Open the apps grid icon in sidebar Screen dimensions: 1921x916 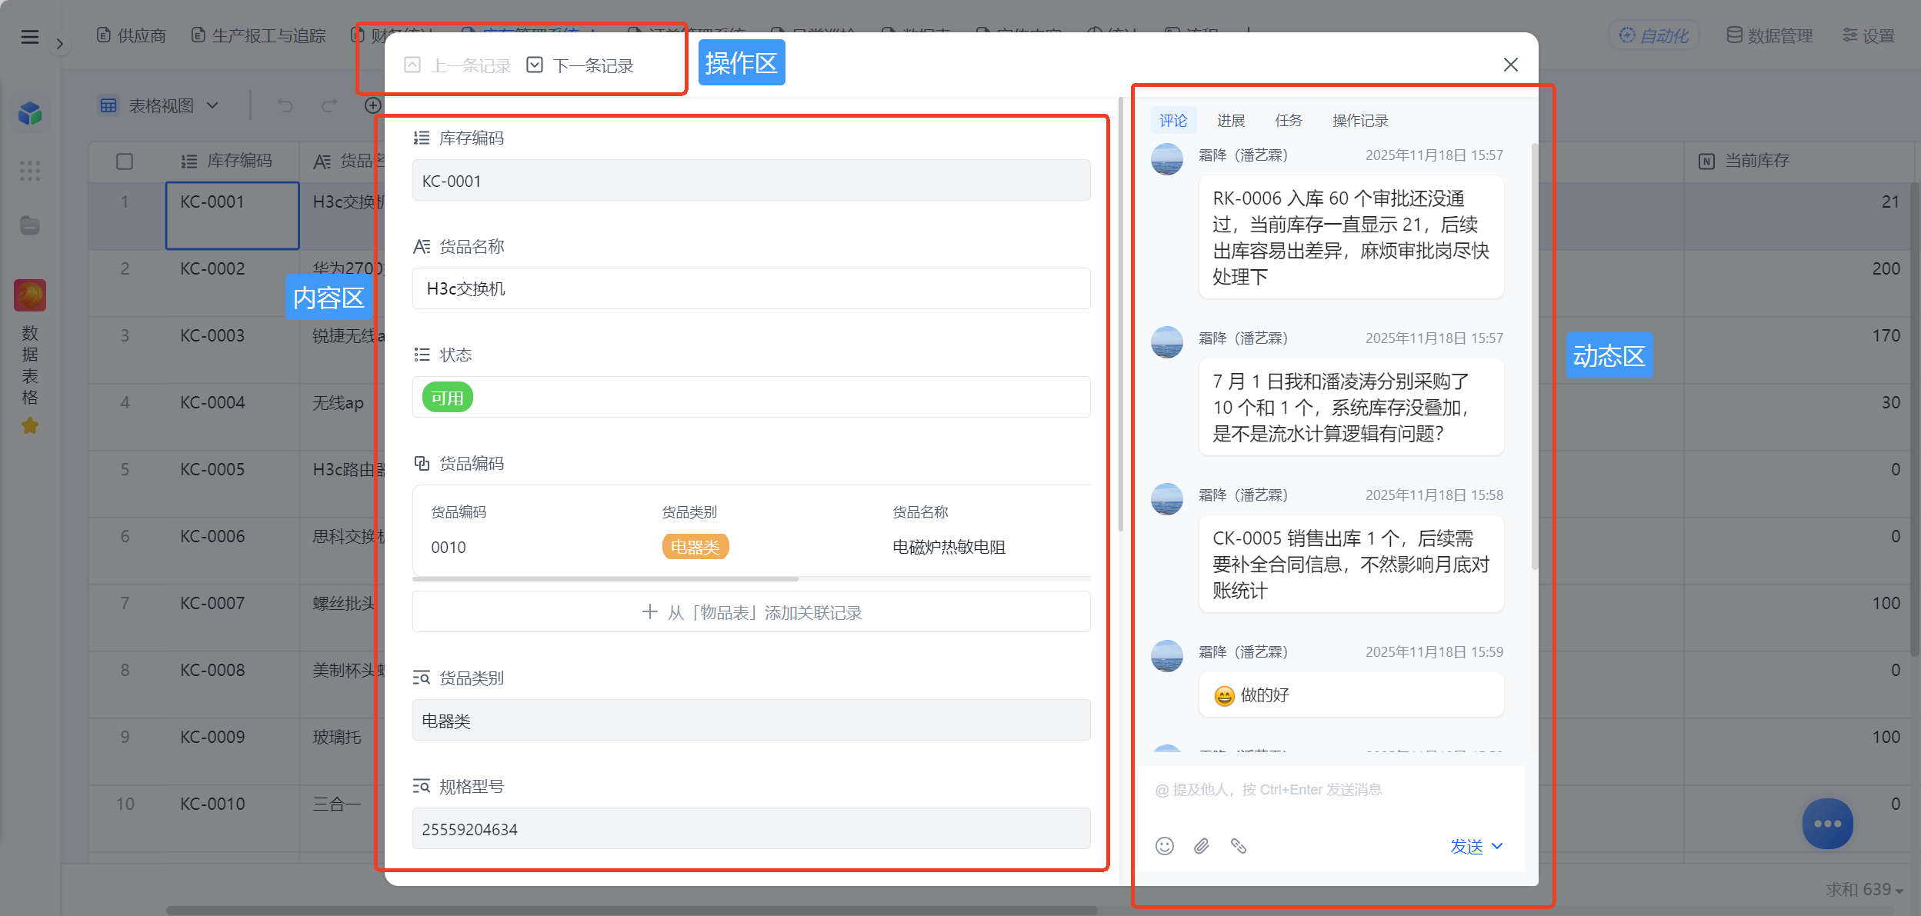click(30, 170)
